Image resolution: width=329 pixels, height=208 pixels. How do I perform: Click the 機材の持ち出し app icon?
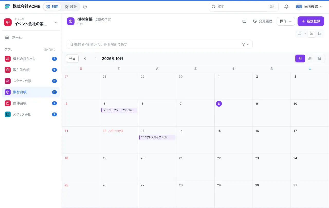coord(8,59)
